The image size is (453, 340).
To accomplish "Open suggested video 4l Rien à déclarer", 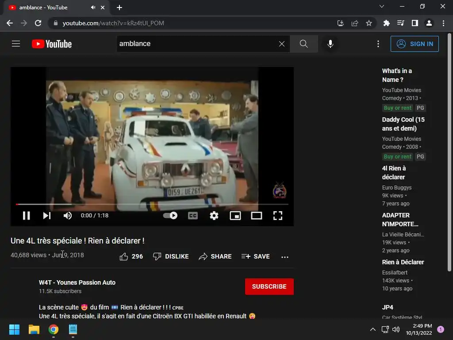I will tap(394, 173).
